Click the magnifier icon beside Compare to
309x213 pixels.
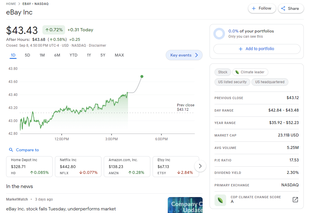[11, 150]
